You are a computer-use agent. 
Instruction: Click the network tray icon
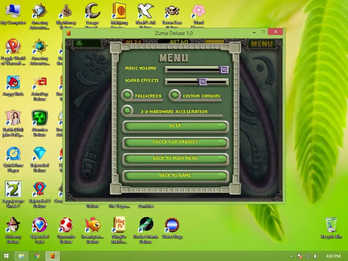(x=308, y=256)
